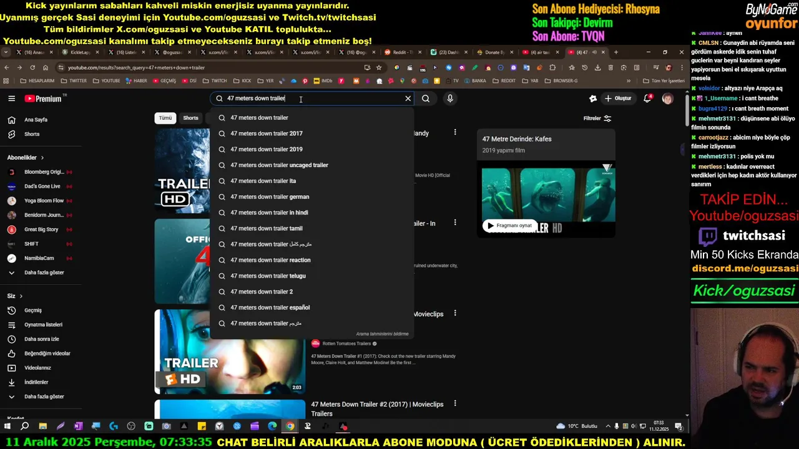This screenshot has height=449, width=799.
Task: Open Oynatma listeleri playlists
Action: (x=41, y=325)
